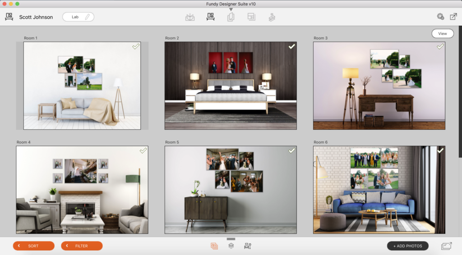The height and width of the screenshot is (255, 462).
Task: Open the layers stack icon
Action: click(x=231, y=246)
